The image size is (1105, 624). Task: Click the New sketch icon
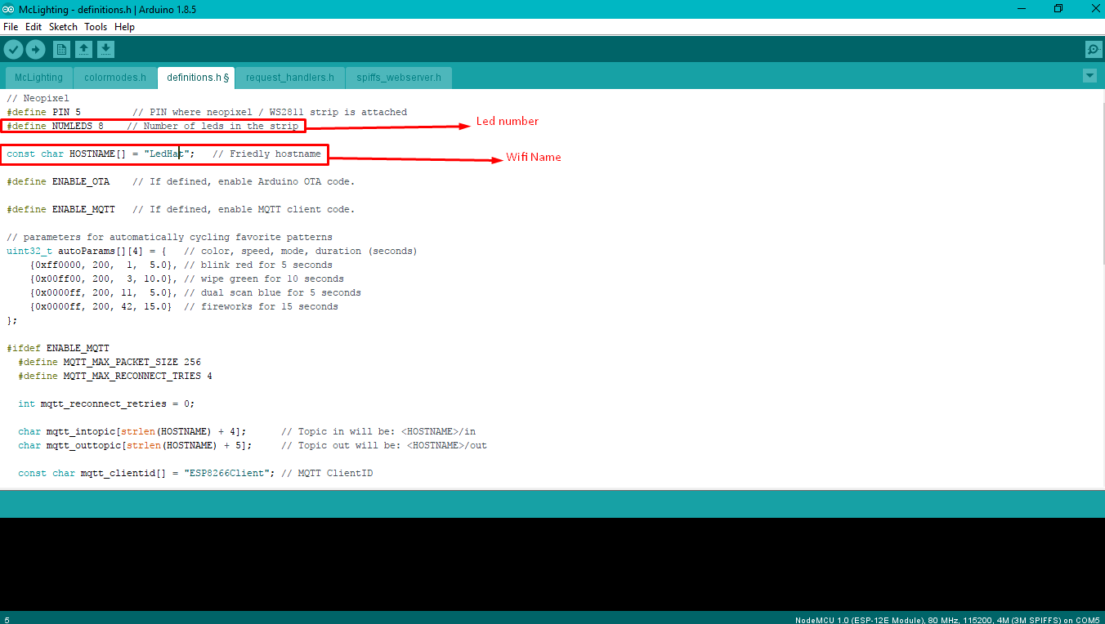(61, 49)
